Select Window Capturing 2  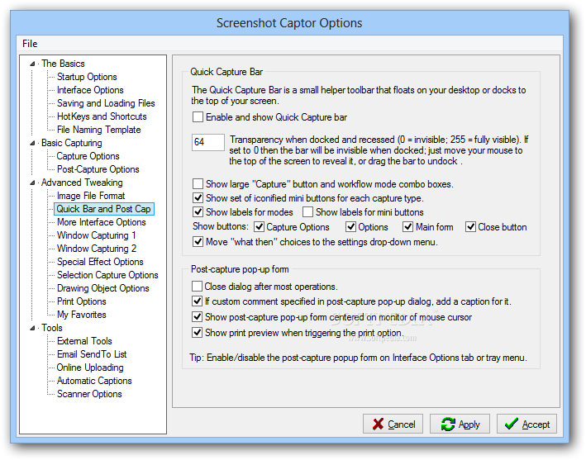tap(97, 249)
